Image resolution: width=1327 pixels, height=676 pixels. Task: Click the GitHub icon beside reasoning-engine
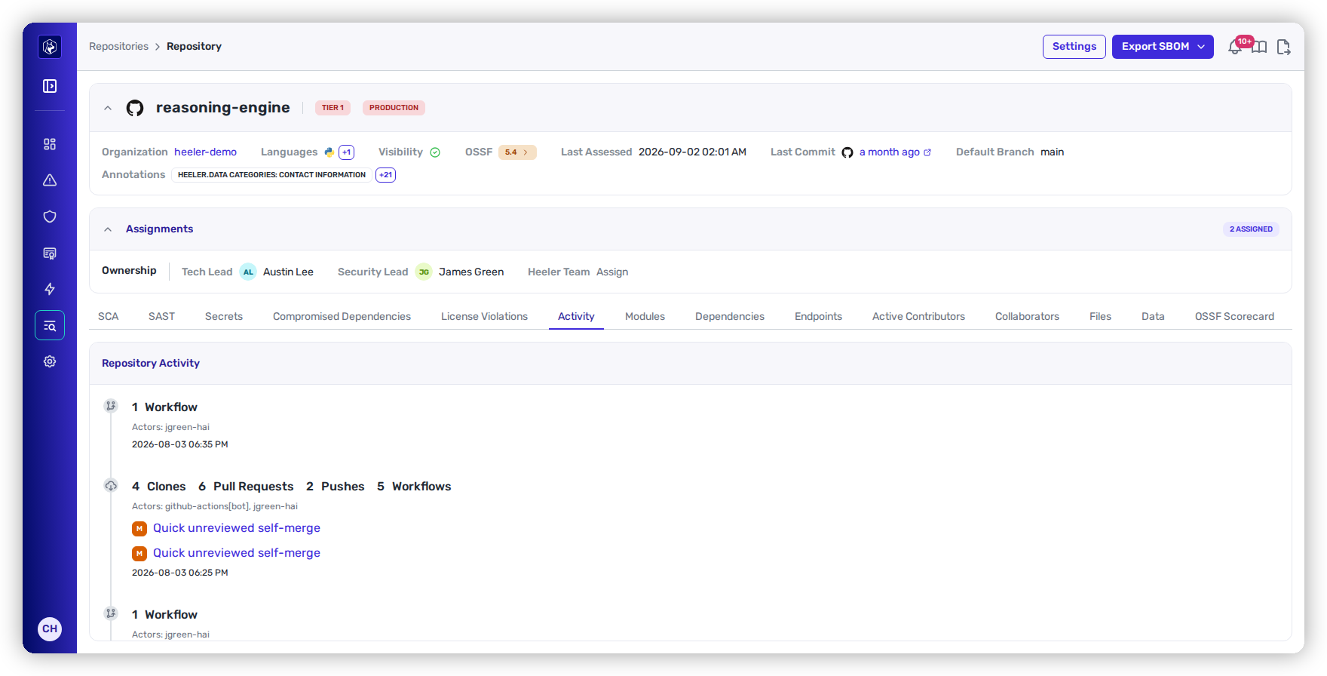click(135, 108)
